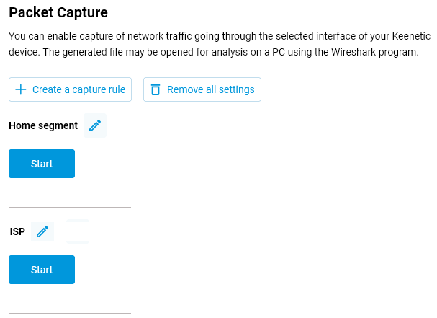The image size is (437, 318).
Task: Select the 'Remove all settings' label
Action: click(210, 89)
